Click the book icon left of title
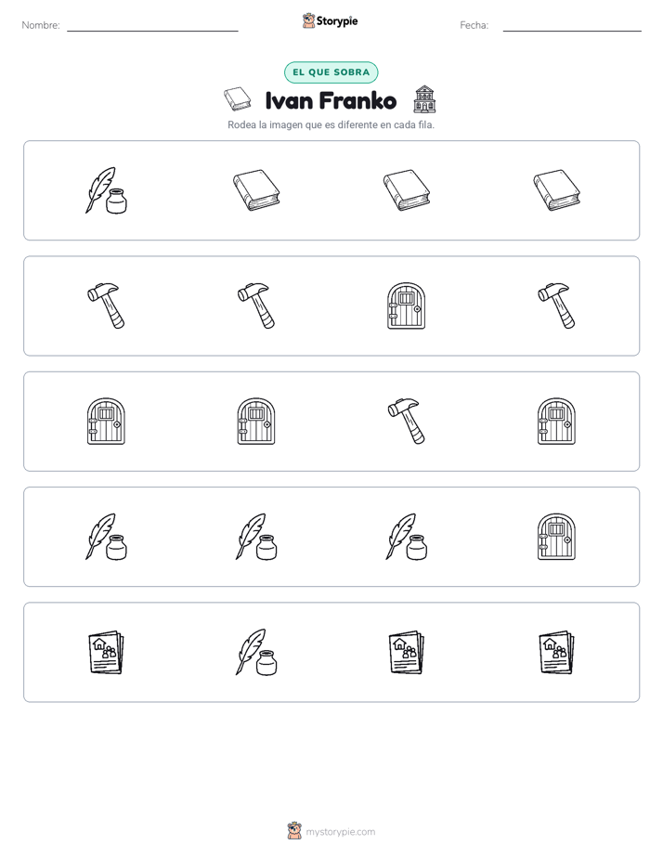 [x=238, y=99]
